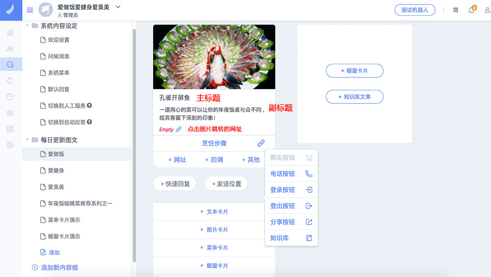Open 菜单卡片演示 item
Viewport: 491px width, 277px height.
pos(64,220)
